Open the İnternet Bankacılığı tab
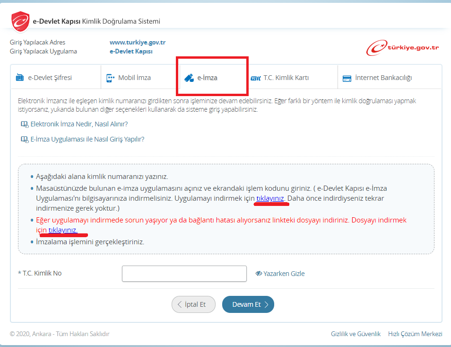Viewport: 451px width, 347px height. [x=390, y=78]
